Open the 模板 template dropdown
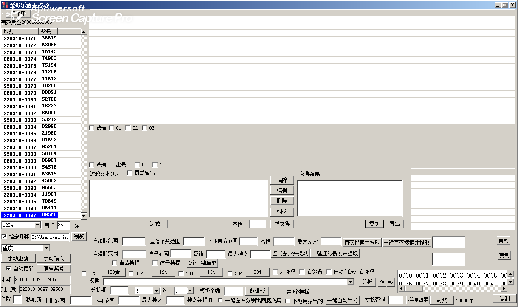518x307 pixels. 350,282
